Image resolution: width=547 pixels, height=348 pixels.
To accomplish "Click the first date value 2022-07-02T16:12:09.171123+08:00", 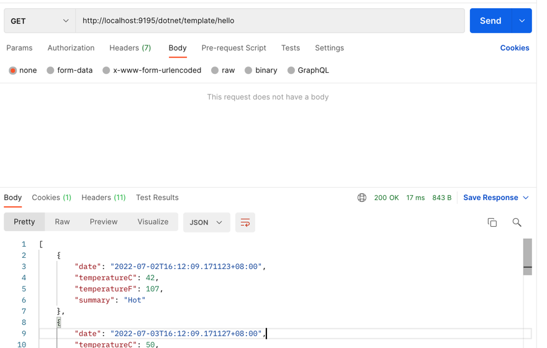I will (x=186, y=267).
